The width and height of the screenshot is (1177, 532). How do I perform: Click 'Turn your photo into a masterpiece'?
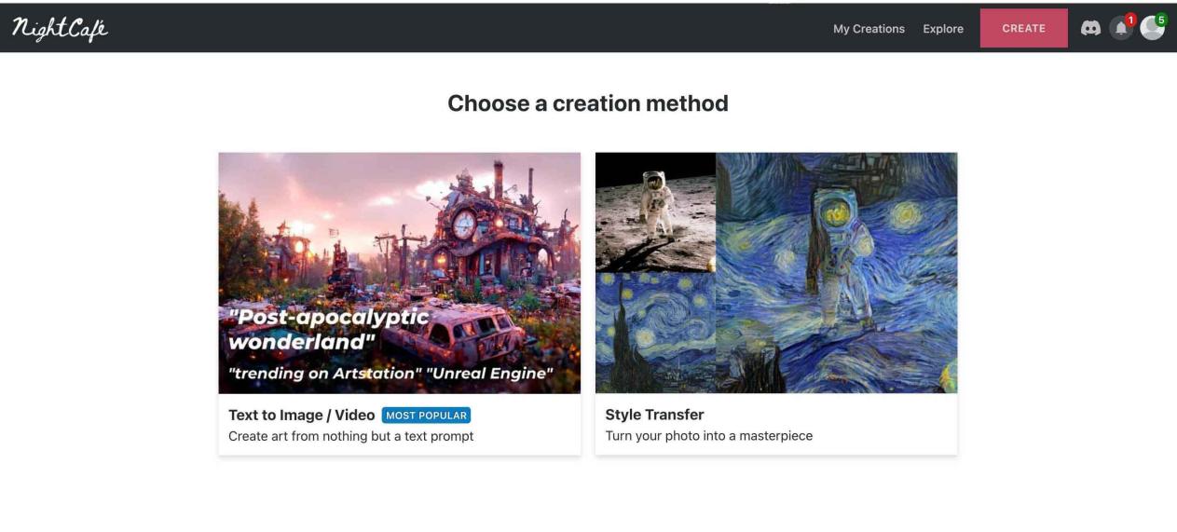(x=709, y=436)
